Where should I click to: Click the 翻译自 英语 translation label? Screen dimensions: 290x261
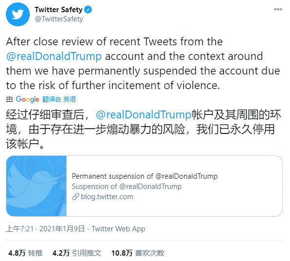59,99
